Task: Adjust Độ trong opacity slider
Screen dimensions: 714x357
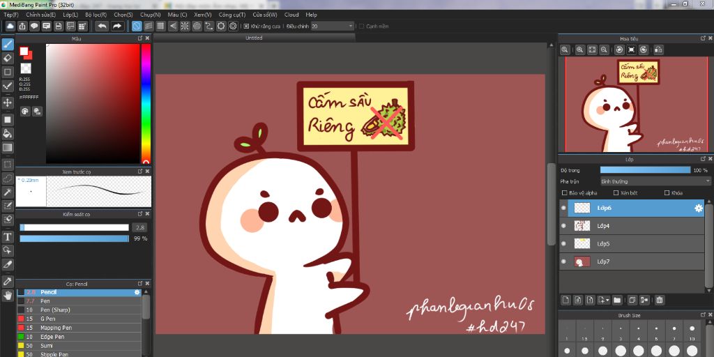Action: 645,170
